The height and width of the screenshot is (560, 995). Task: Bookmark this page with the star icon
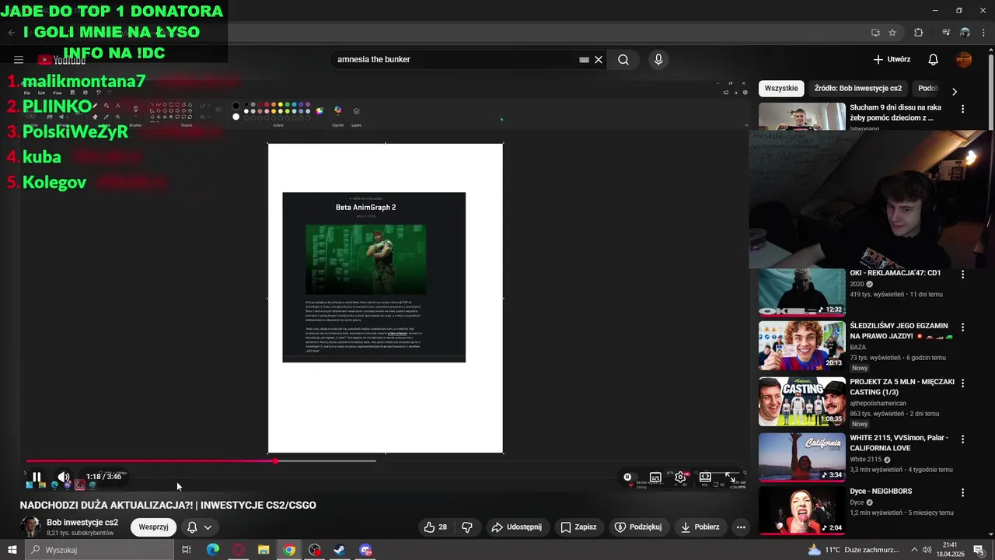point(892,33)
